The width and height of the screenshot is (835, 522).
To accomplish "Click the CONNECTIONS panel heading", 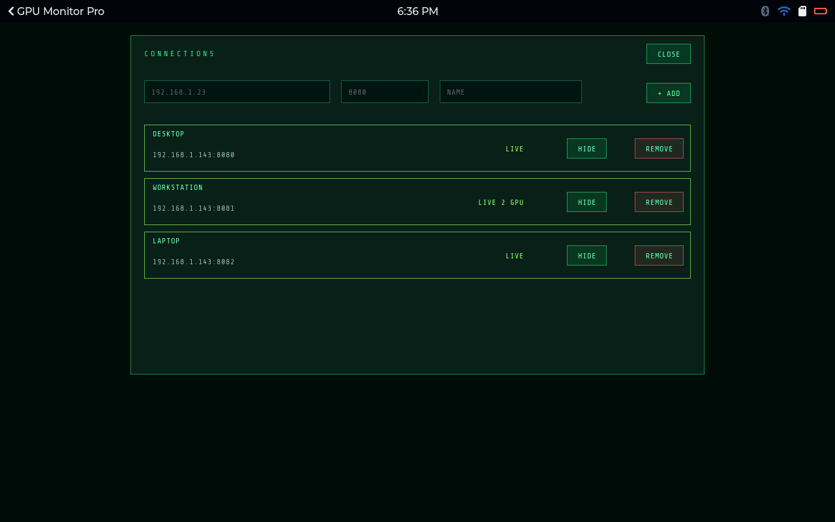I will tap(179, 54).
